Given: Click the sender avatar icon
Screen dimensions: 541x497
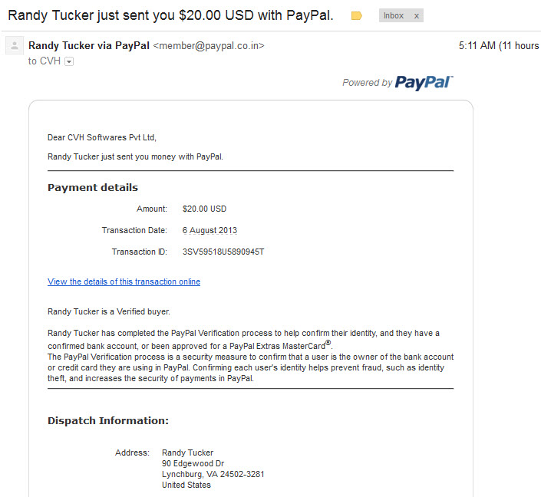Looking at the screenshot, I should tap(15, 45).
